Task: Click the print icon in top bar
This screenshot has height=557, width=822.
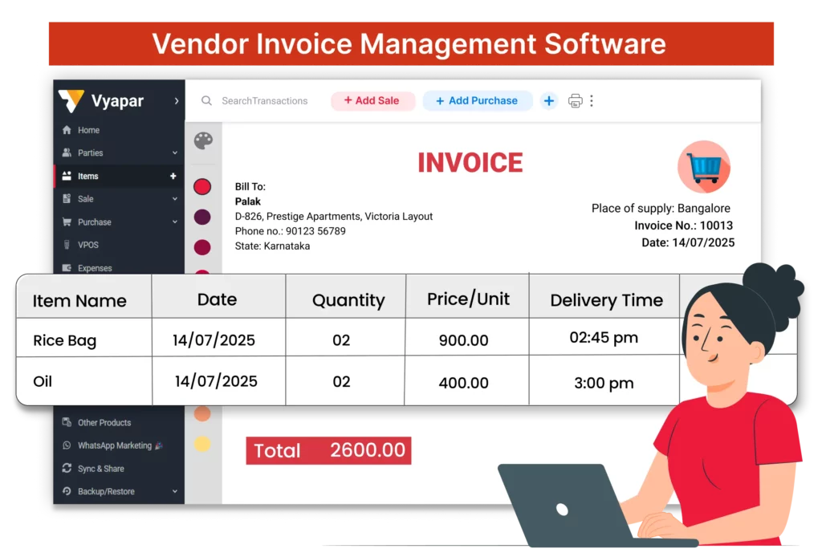Action: click(x=574, y=100)
